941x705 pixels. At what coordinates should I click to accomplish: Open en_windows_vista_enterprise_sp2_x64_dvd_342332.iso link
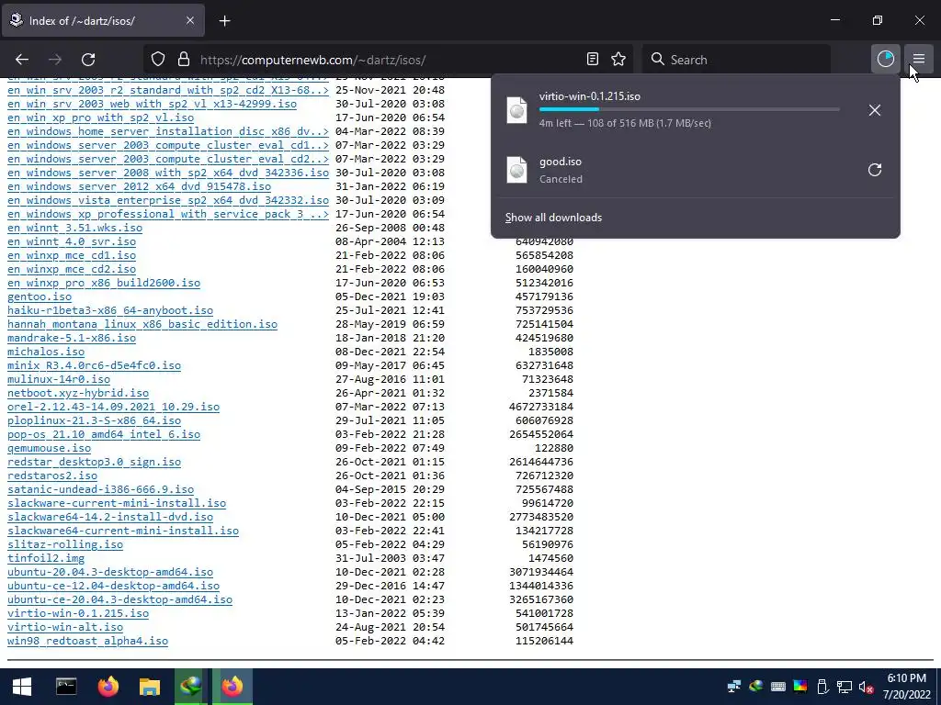click(x=168, y=201)
